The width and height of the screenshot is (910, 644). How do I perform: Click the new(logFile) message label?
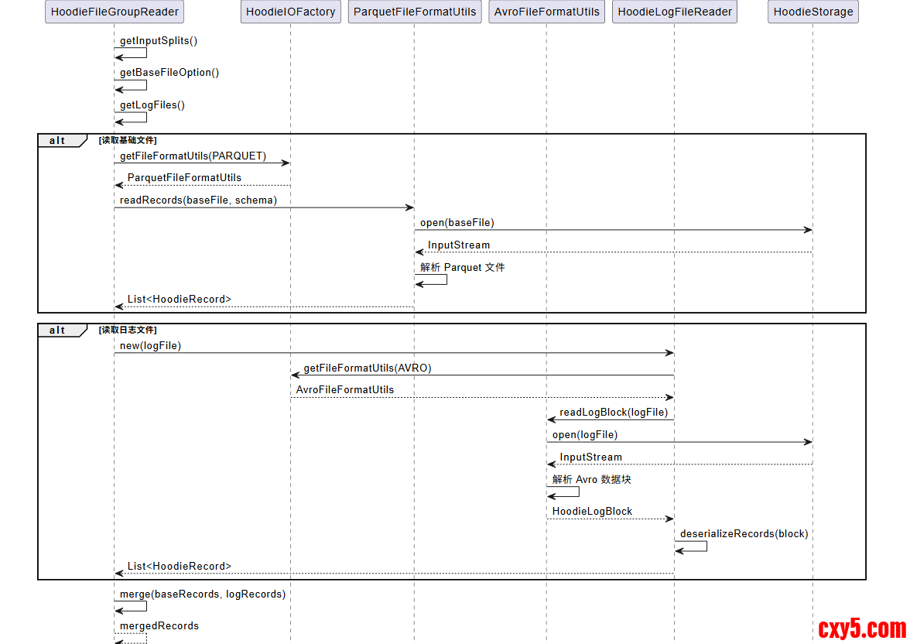150,346
